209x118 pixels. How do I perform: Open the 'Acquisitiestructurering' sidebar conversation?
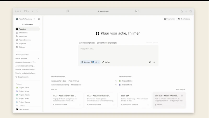pos(25,66)
